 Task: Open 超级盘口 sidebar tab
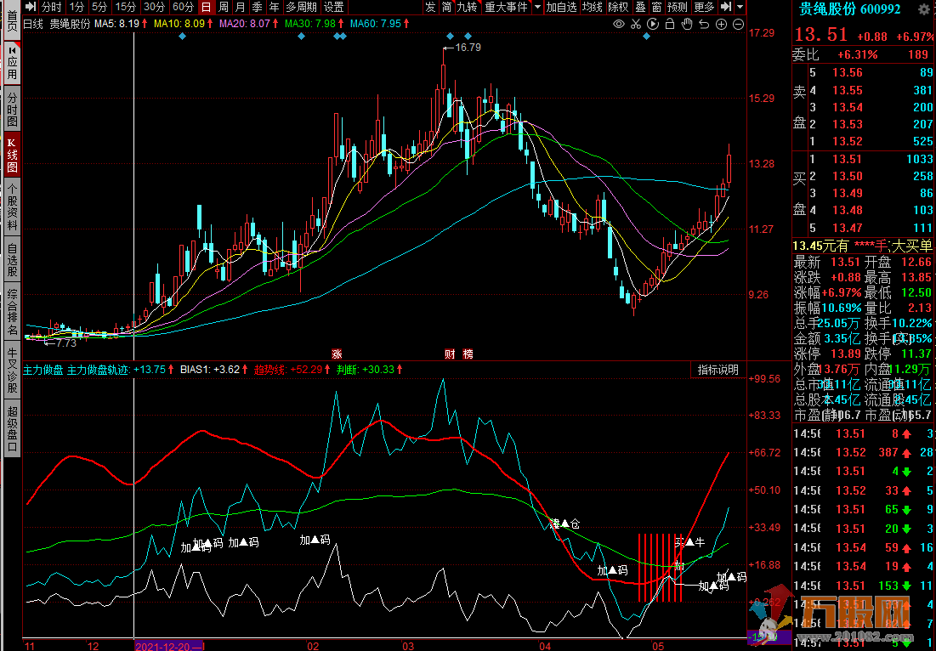coord(12,428)
